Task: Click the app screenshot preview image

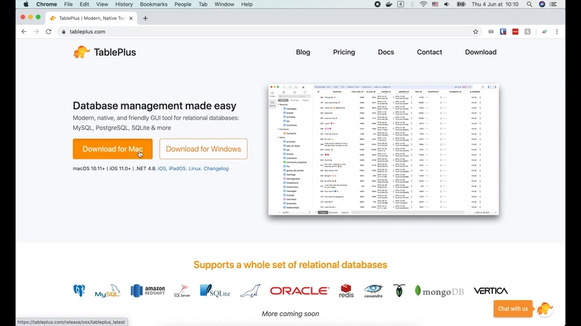Action: (x=383, y=150)
